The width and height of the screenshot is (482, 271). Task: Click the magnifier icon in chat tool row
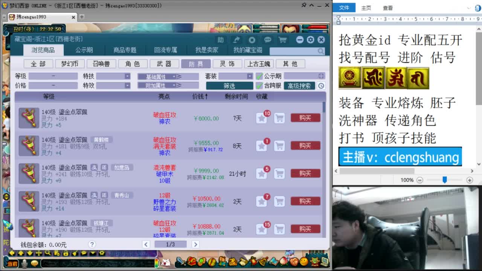48,253
